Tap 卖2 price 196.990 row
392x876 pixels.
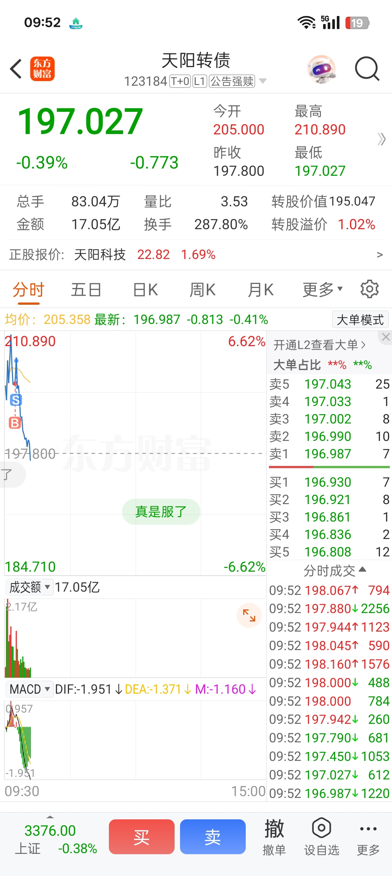(329, 436)
